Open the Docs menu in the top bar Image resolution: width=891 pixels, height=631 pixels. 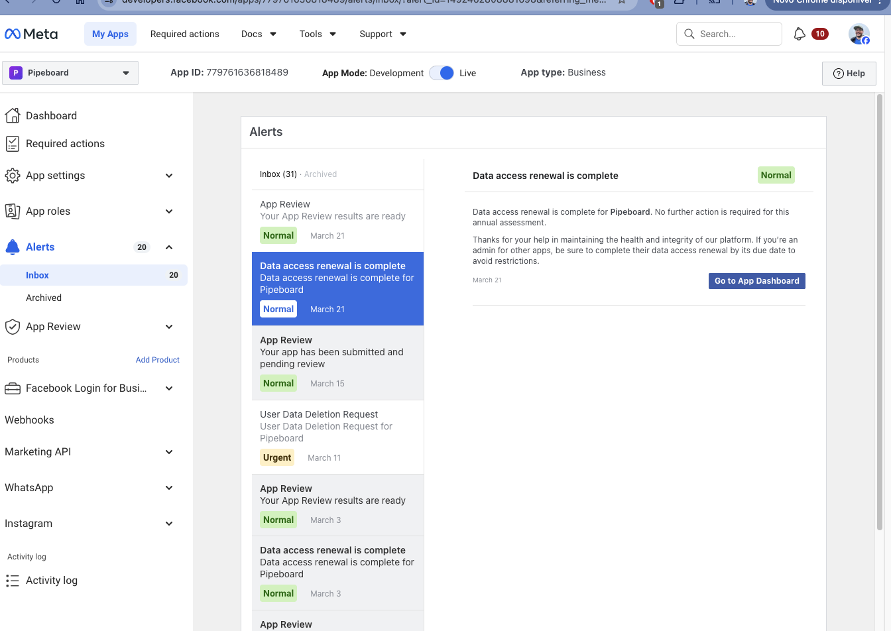(x=258, y=34)
